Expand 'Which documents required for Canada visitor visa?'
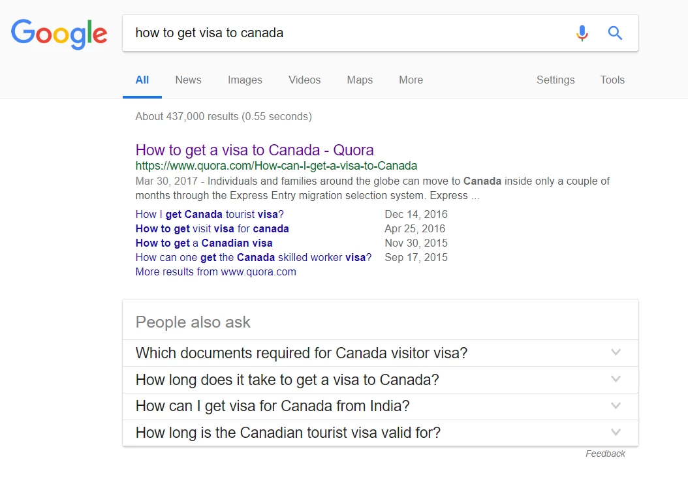Image resolution: width=688 pixels, height=477 pixels. click(x=381, y=353)
